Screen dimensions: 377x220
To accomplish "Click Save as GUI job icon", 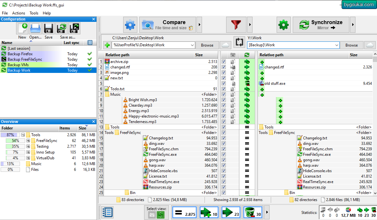I will 61,28.
